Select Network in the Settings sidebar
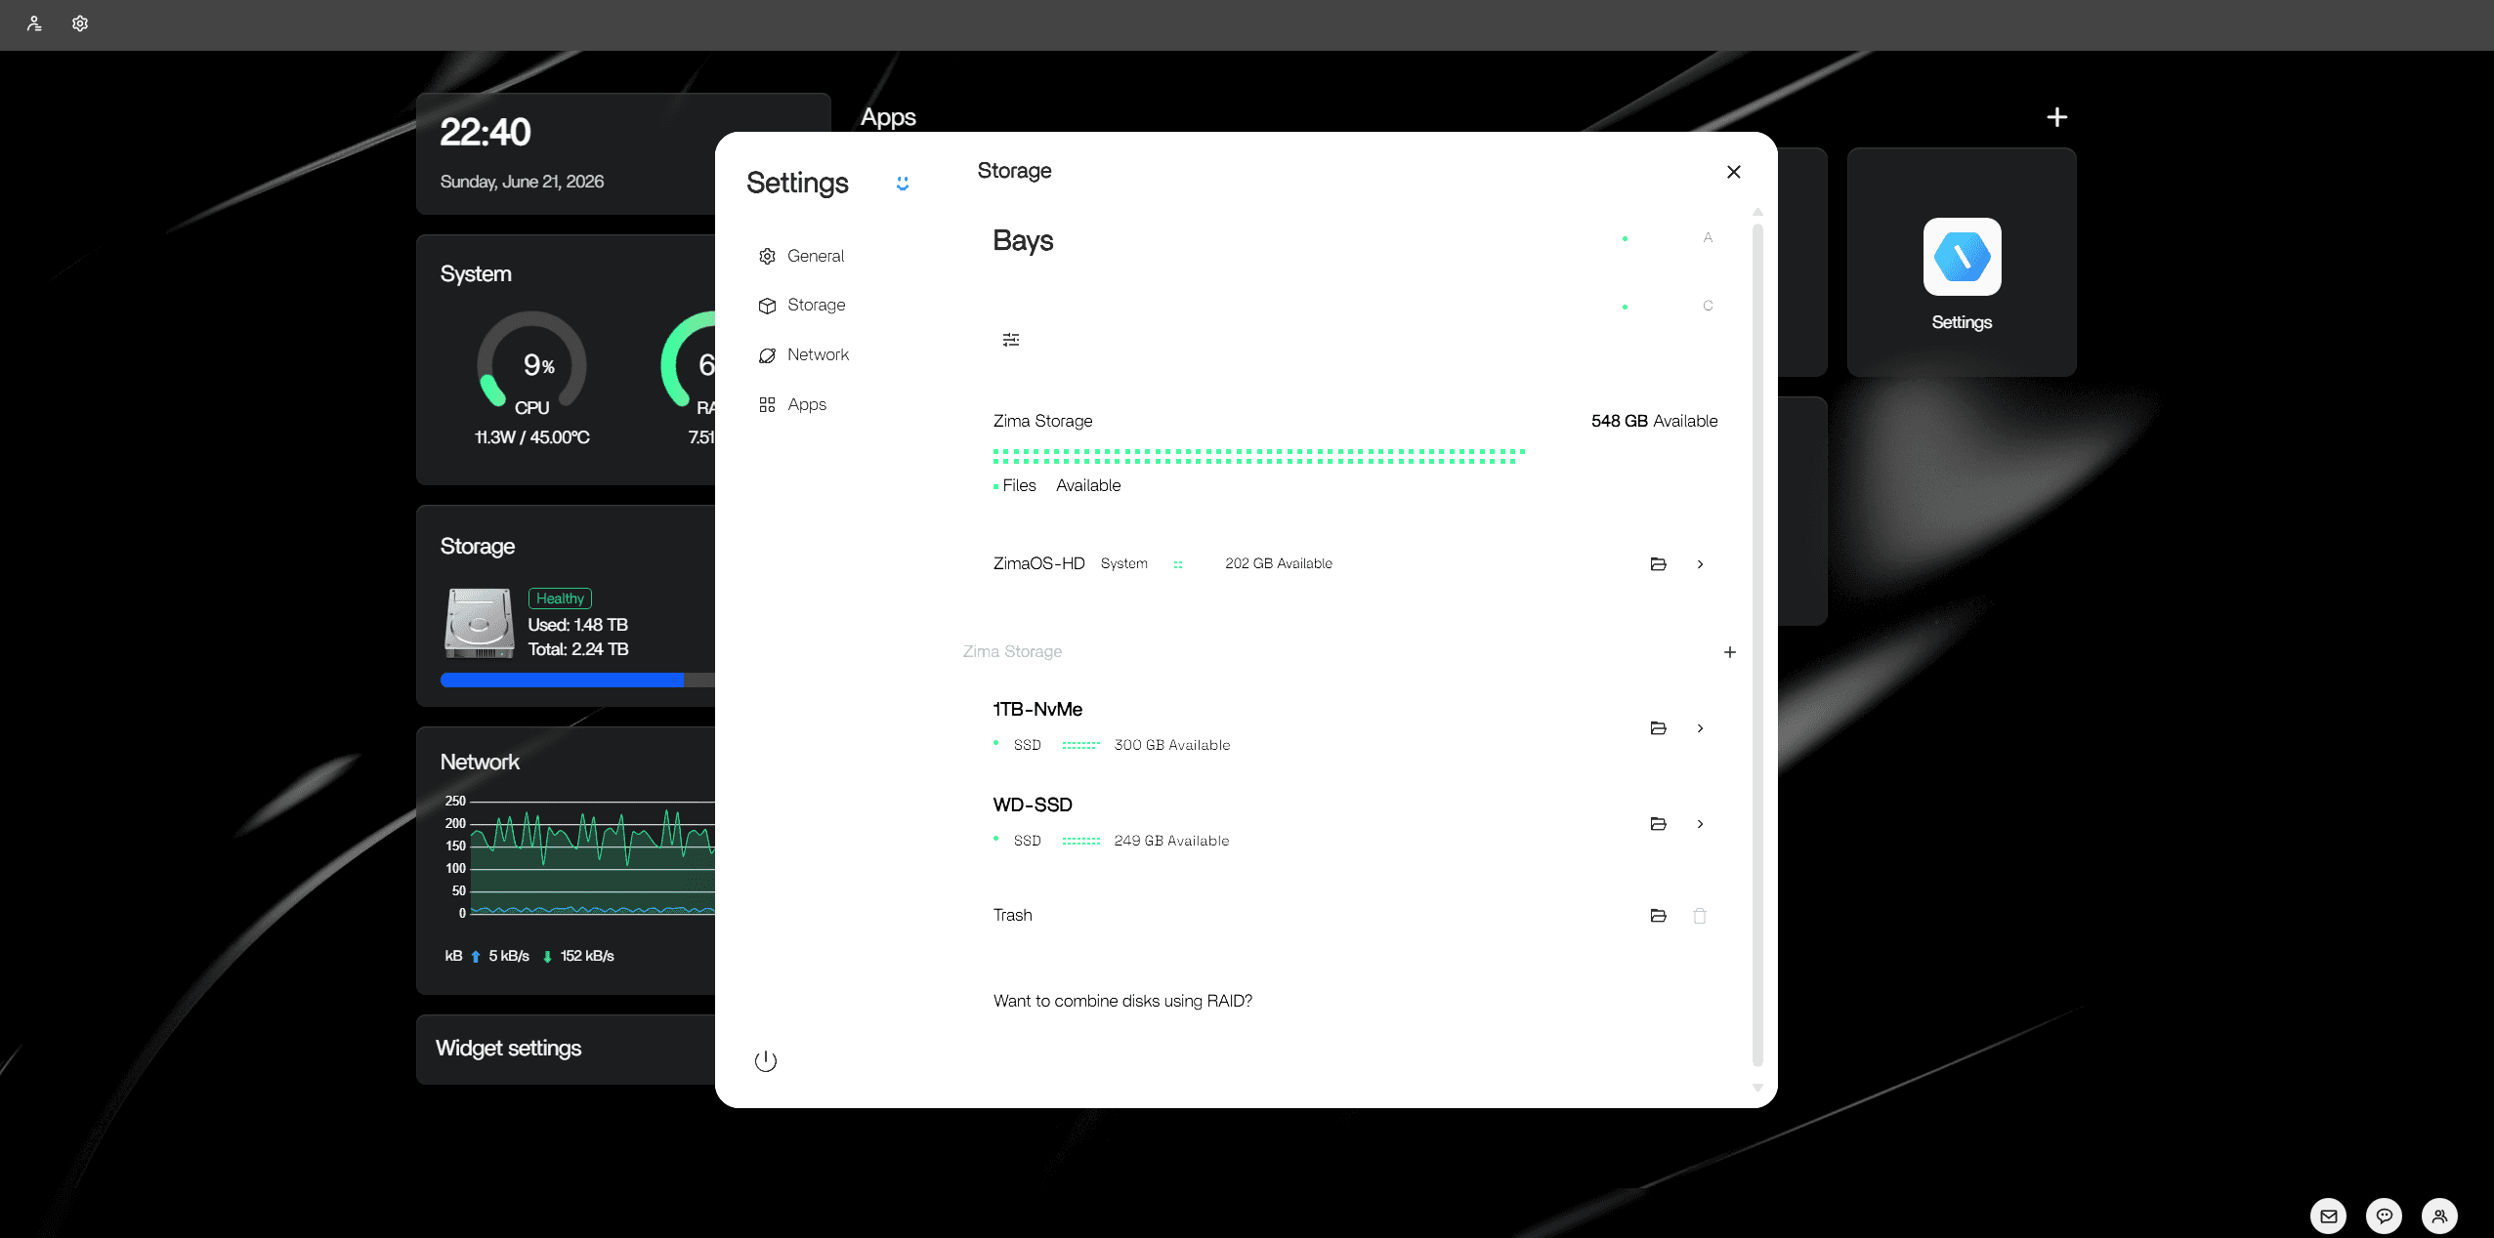Screen dimensions: 2494x1238 click(x=803, y=354)
